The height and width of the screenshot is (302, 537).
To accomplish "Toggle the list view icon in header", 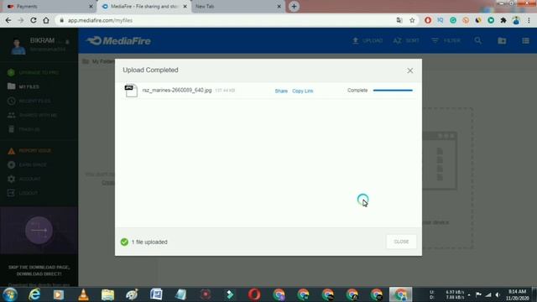I will coord(526,41).
